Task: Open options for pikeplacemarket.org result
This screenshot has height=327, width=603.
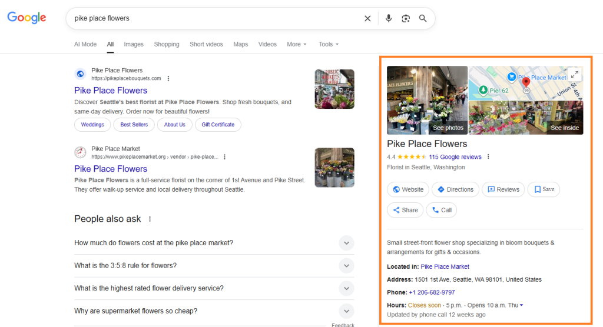Action: (224, 157)
